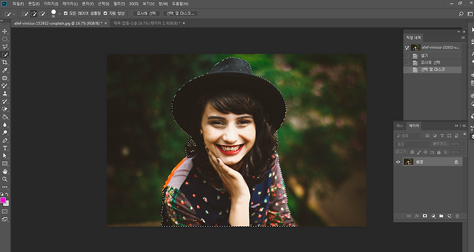Click the 피사체 선택 button

pos(146,14)
